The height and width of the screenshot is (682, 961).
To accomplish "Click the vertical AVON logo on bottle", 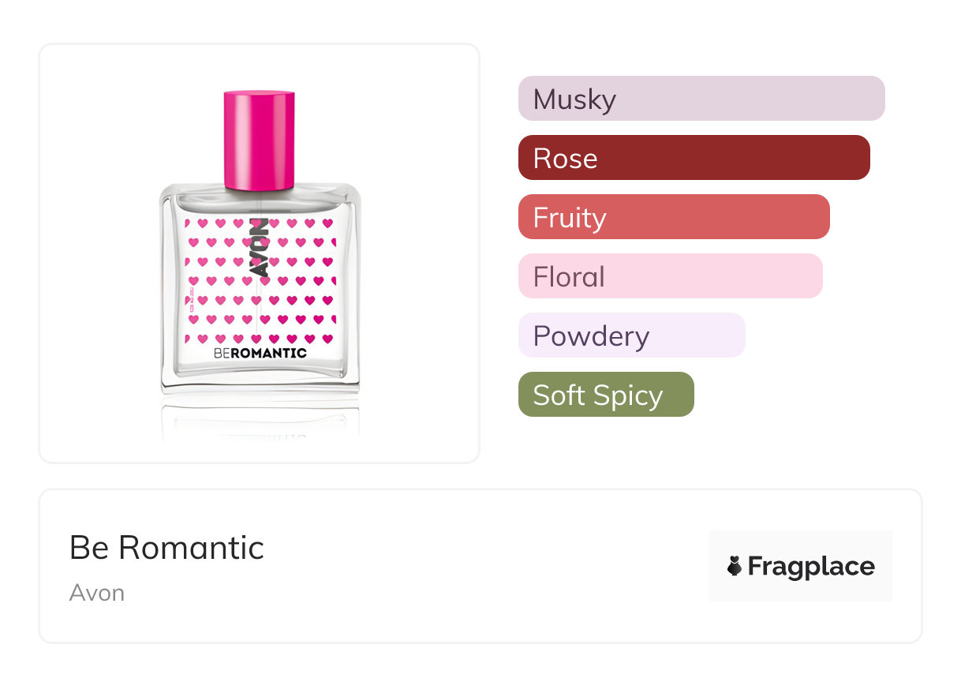I will 260,247.
